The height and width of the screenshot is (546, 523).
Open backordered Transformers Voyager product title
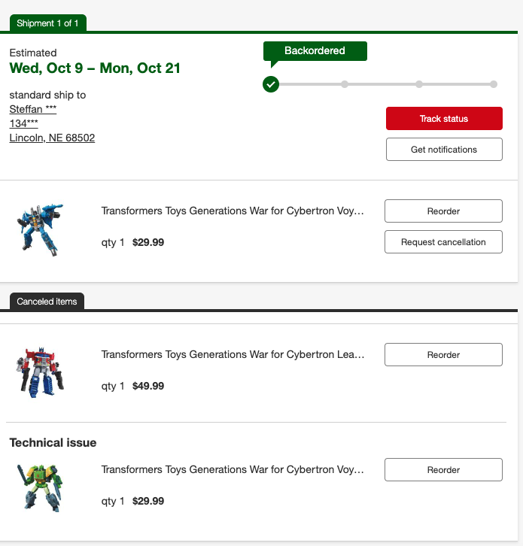click(233, 211)
